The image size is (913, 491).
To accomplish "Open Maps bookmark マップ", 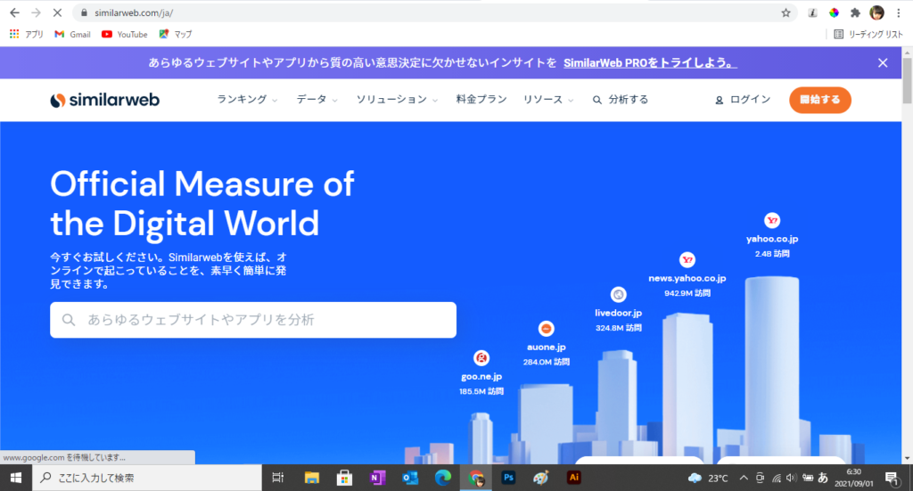I will pos(176,35).
